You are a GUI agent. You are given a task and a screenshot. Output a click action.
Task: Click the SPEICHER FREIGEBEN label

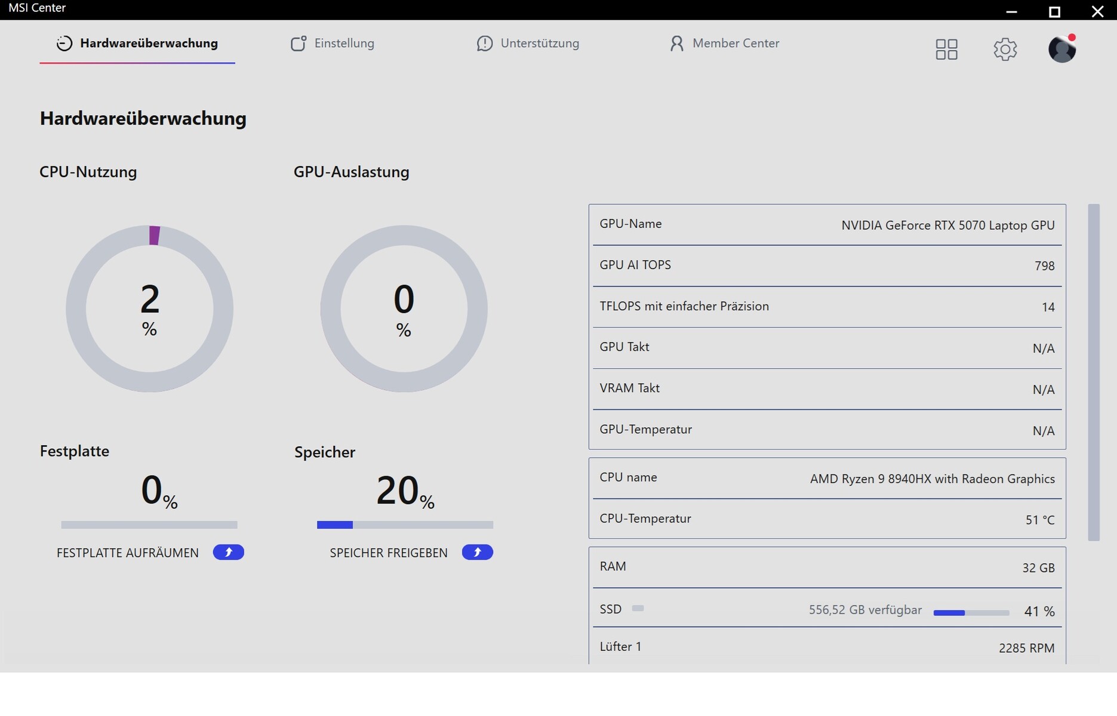(389, 553)
